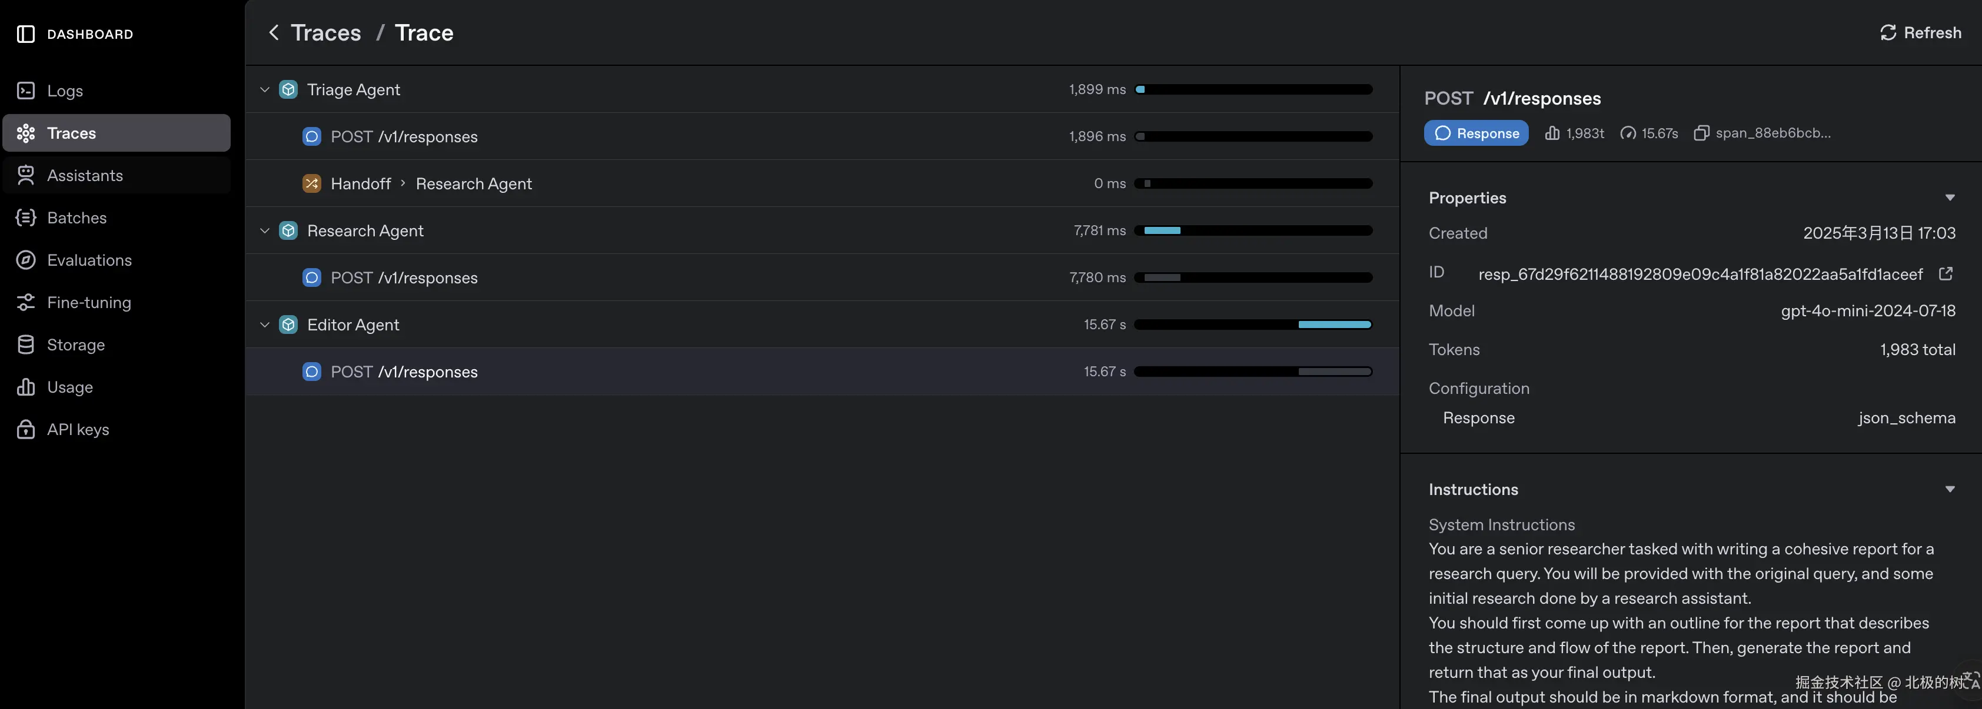Copy the span ID via copy icon
The height and width of the screenshot is (709, 1982).
coord(1701,133)
